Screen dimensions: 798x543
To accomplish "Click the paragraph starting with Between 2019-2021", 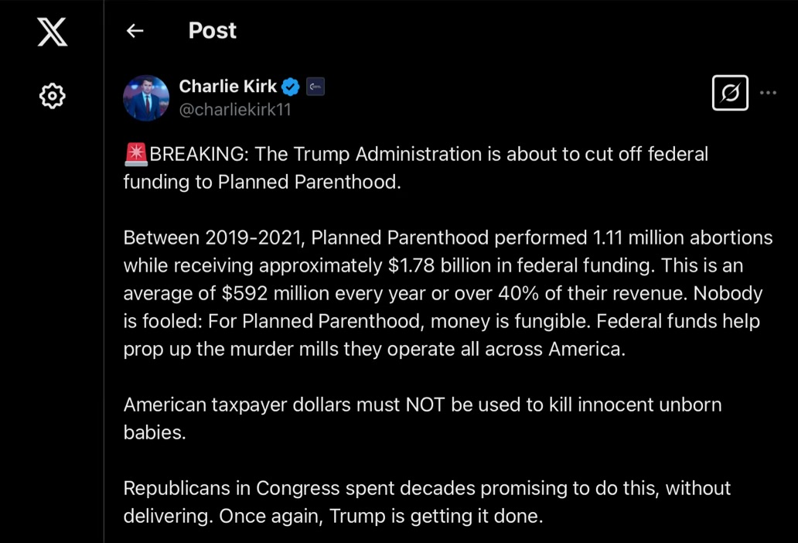I will [x=448, y=293].
